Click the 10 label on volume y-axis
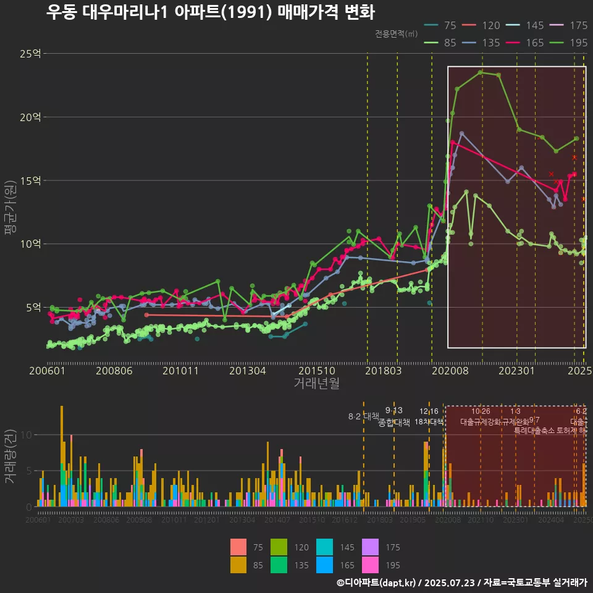Image resolution: width=593 pixels, height=593 pixels. [x=26, y=435]
